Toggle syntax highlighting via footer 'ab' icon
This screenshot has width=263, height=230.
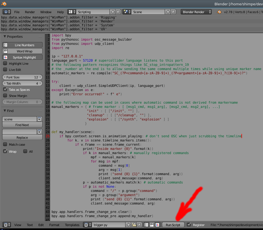click(157, 225)
